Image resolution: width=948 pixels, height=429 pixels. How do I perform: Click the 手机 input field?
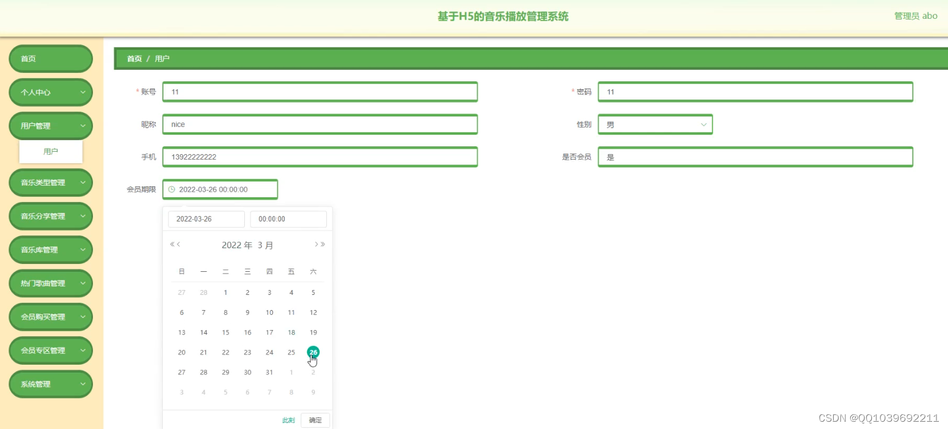(x=320, y=157)
